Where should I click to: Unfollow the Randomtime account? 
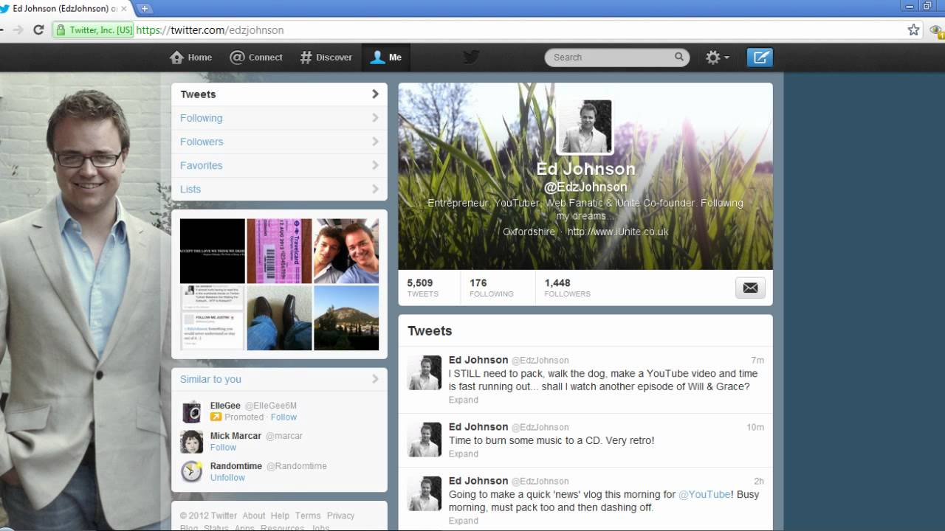pyautogui.click(x=227, y=478)
